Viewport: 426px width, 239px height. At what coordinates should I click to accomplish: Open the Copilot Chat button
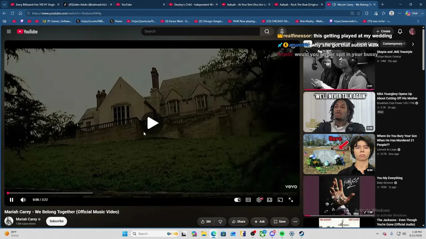pyautogui.click(x=412, y=13)
